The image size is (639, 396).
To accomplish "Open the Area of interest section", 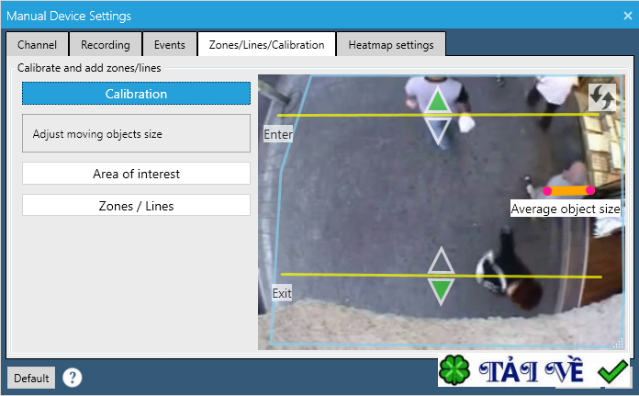I will (136, 174).
